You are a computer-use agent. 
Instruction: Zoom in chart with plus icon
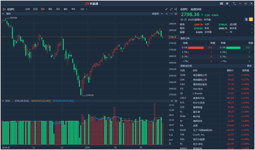(167, 14)
